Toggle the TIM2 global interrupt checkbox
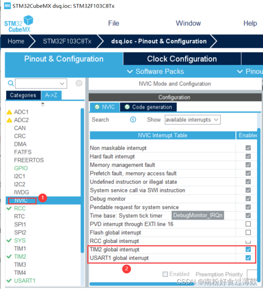 click(248, 249)
